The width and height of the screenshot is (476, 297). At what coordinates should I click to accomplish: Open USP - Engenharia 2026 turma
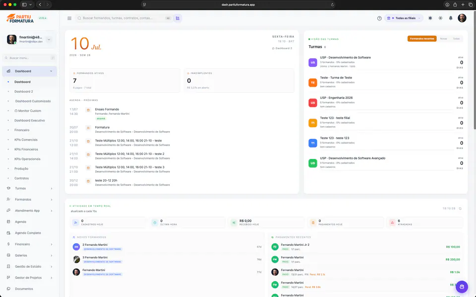click(x=386, y=102)
